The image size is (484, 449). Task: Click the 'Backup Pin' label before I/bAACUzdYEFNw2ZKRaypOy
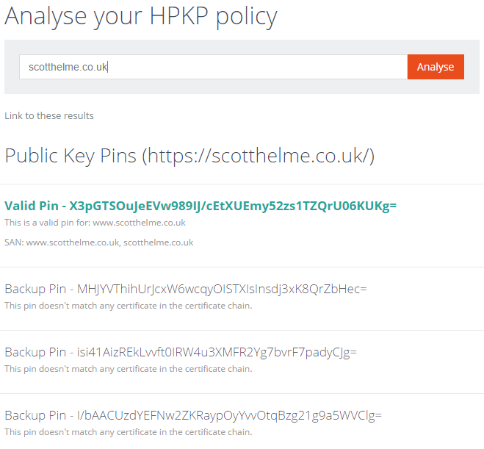click(x=35, y=415)
